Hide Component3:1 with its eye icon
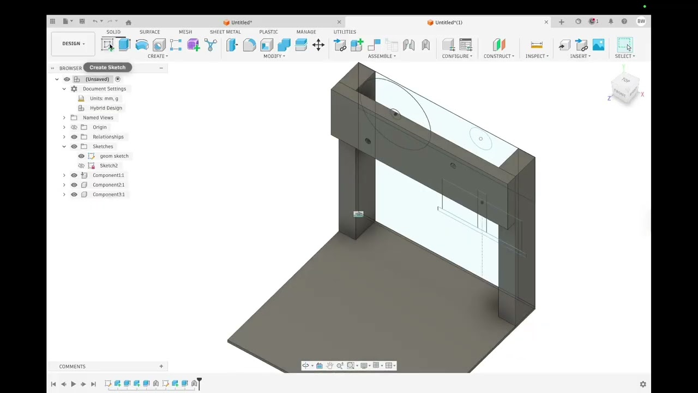The image size is (698, 393). click(74, 194)
